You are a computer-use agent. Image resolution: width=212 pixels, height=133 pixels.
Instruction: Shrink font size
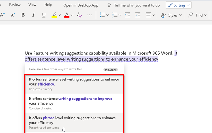coord(13,15)
